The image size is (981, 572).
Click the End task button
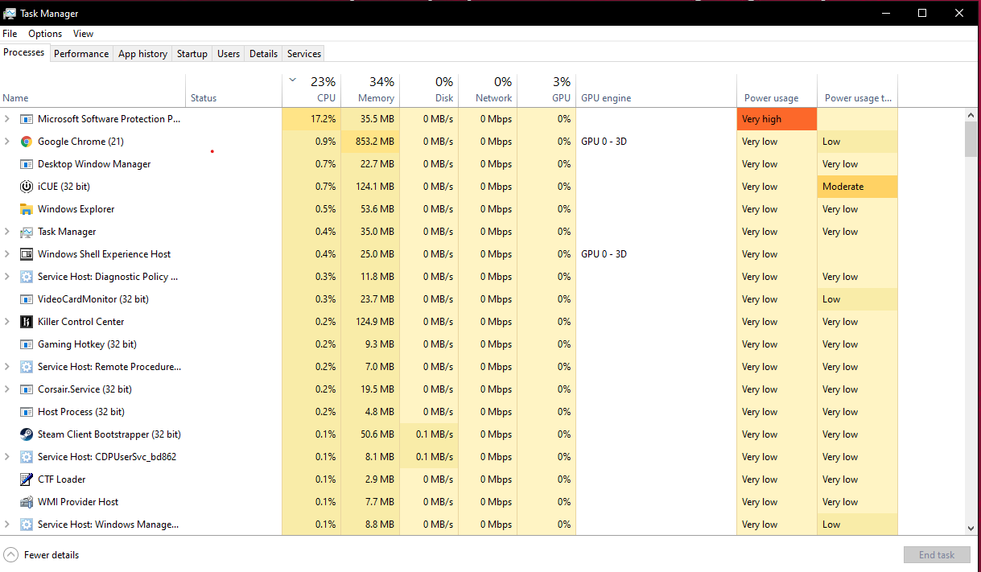pos(936,554)
